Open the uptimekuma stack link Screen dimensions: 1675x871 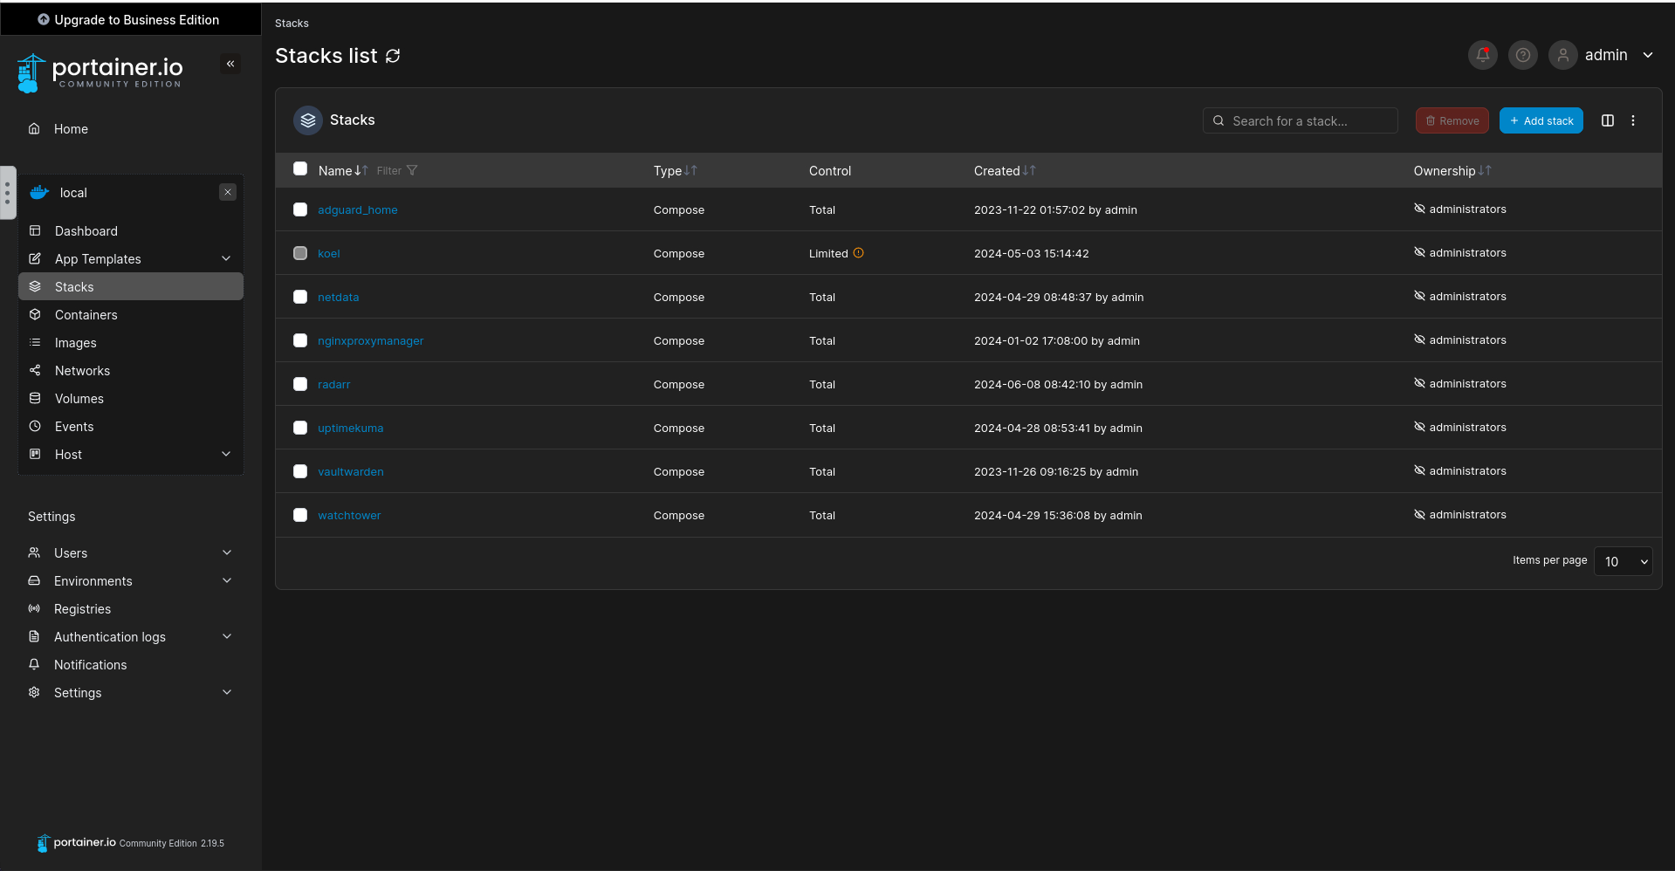(350, 428)
